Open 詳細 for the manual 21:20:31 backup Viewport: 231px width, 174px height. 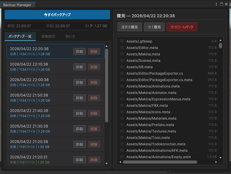pyautogui.click(x=79, y=160)
